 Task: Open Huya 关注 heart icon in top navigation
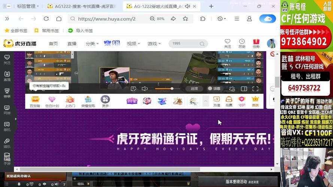coord(227,43)
